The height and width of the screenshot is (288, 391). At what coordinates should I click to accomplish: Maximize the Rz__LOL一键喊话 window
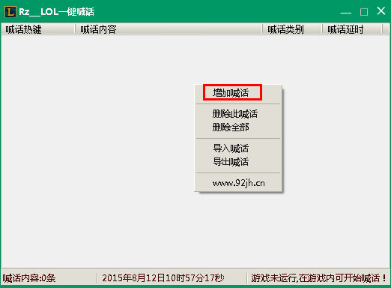[364, 11]
